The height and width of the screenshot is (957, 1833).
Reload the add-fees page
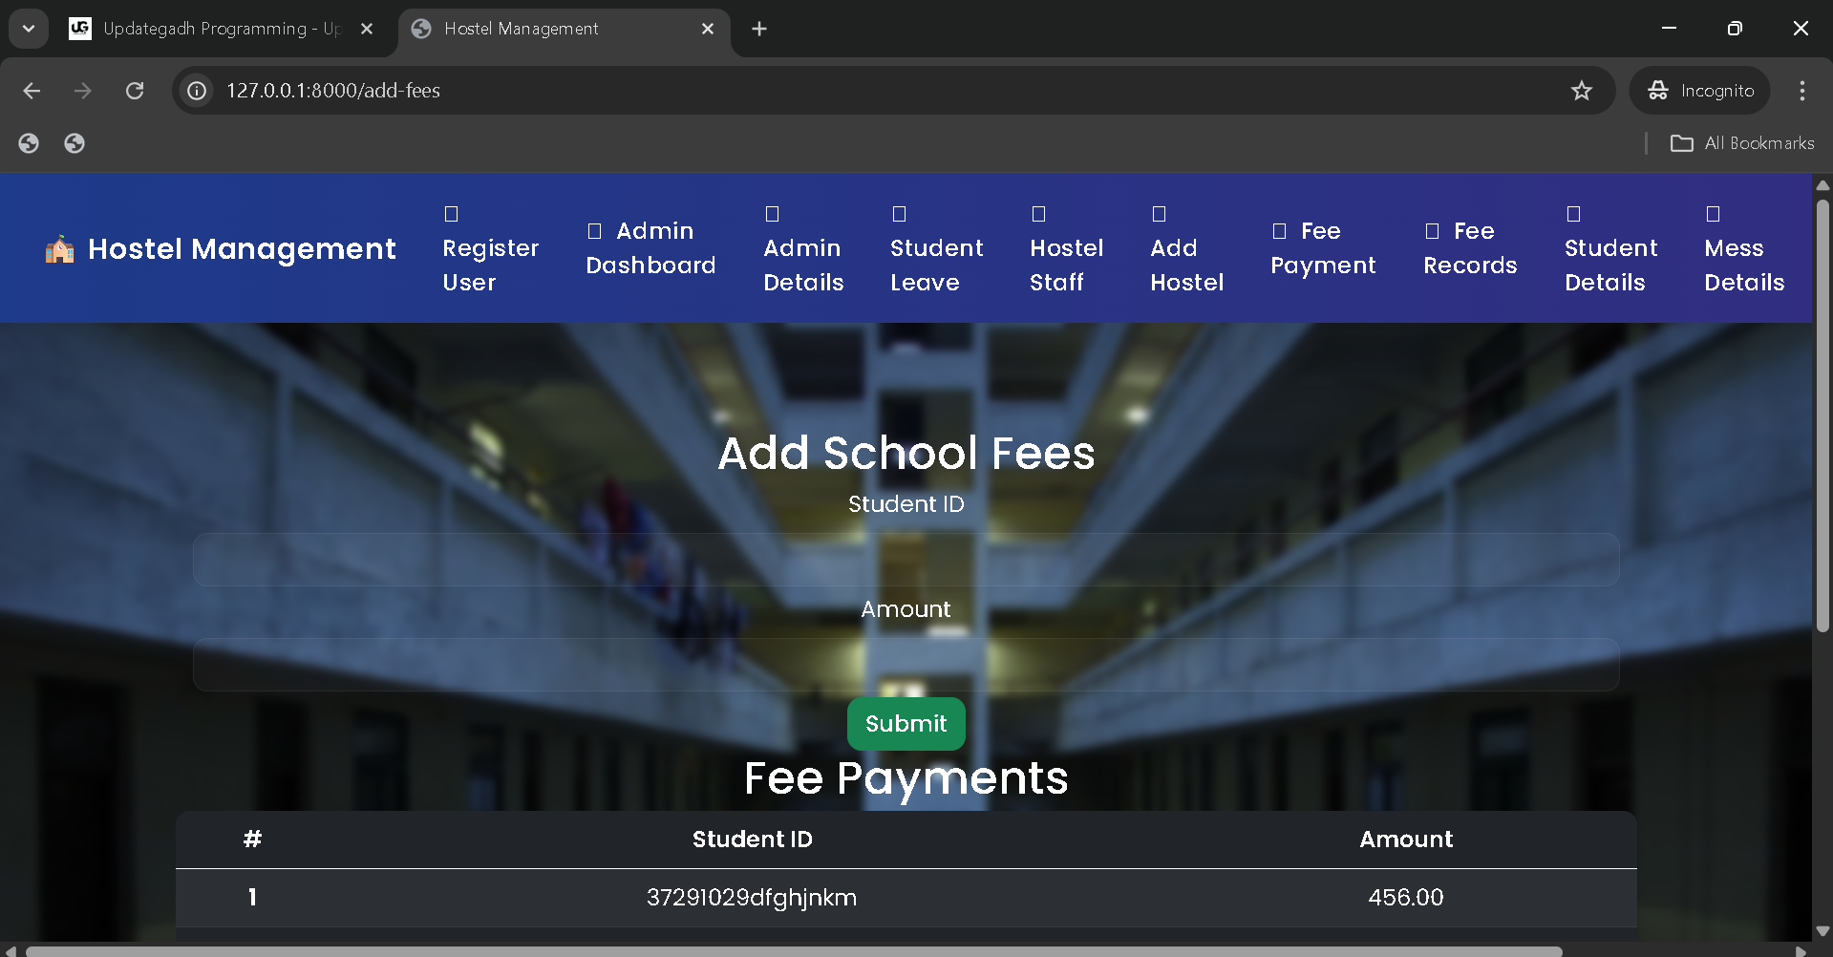pos(135,91)
